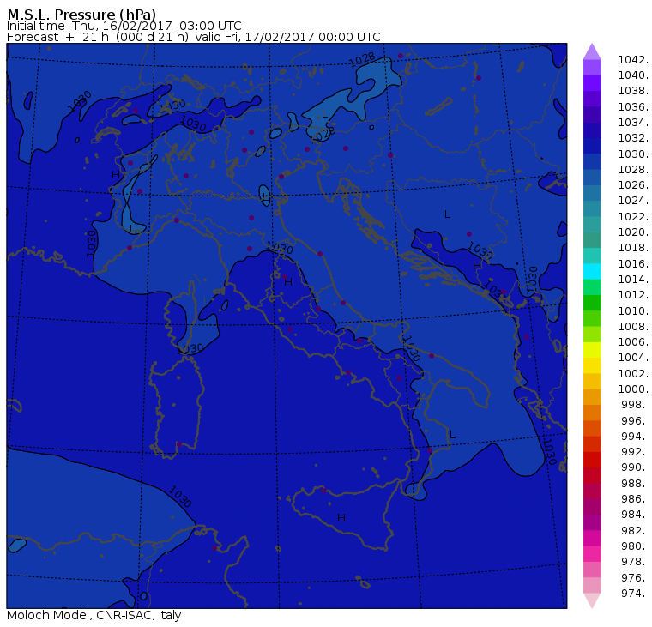Pick the green legend swatch for 1010–1012
652x627 pixels.
click(x=592, y=303)
